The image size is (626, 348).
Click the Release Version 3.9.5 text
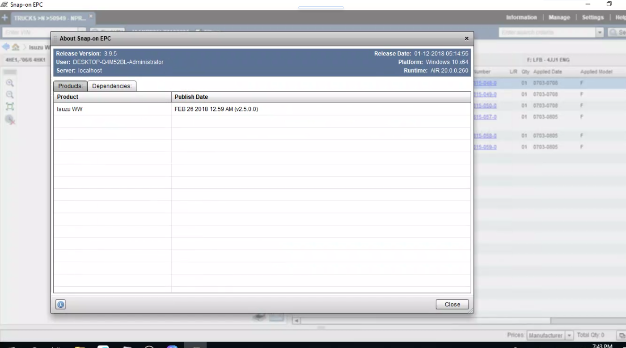tap(86, 53)
